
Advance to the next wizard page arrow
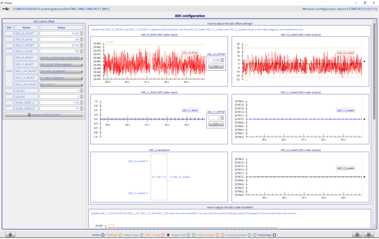coord(369,235)
